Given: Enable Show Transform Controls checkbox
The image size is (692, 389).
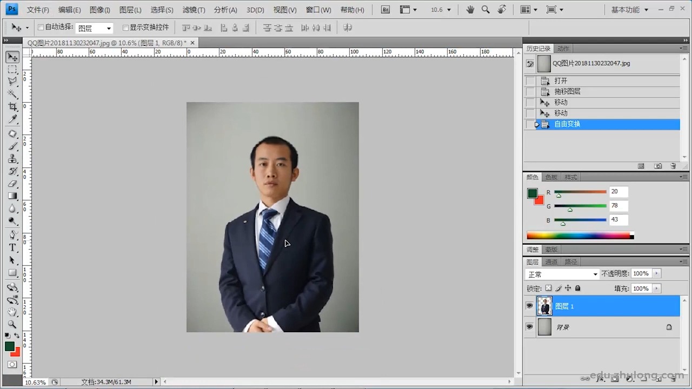Looking at the screenshot, I should (x=125, y=27).
